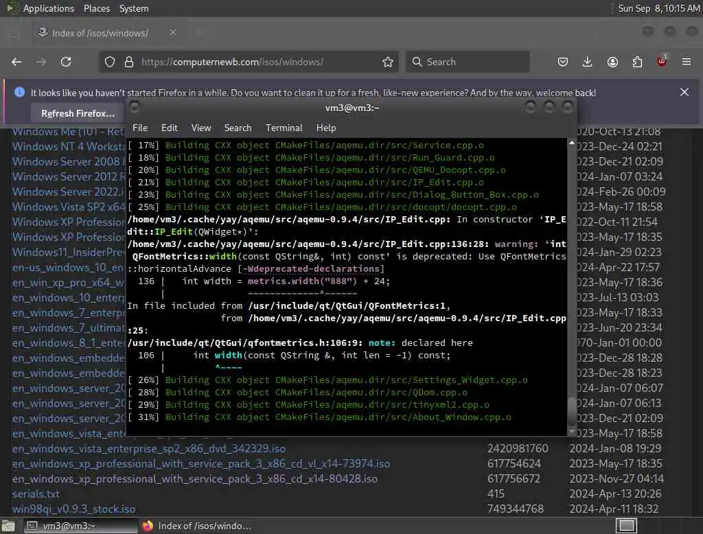Open Firefox account icon
The image size is (703, 534).
pyautogui.click(x=612, y=62)
